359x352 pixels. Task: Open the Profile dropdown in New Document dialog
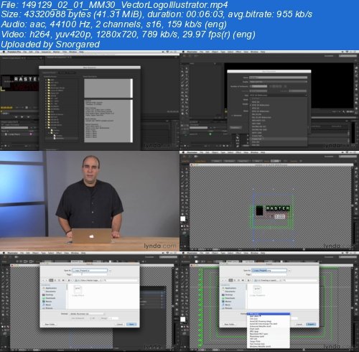279,82
